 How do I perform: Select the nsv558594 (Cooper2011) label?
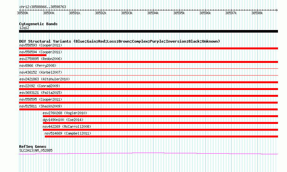(x=41, y=52)
